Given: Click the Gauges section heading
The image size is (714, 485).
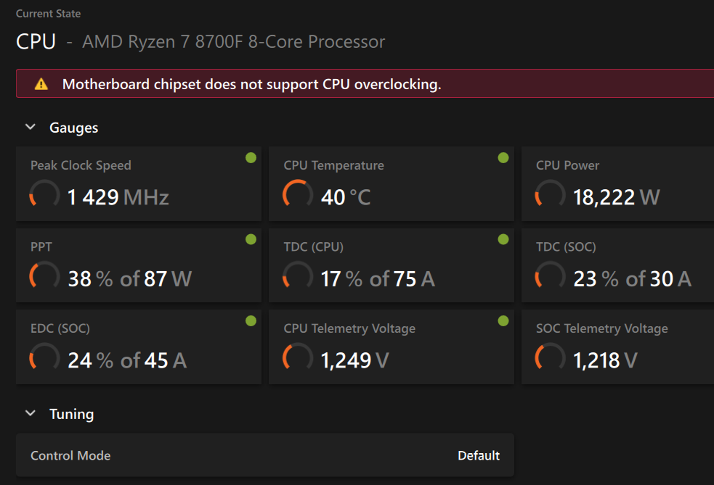Looking at the screenshot, I should [x=73, y=128].
